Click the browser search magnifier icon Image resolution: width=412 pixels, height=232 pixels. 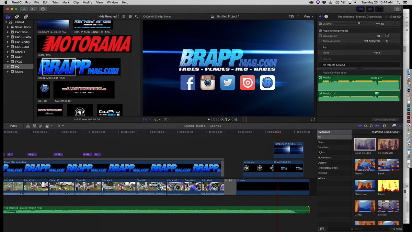(137, 16)
